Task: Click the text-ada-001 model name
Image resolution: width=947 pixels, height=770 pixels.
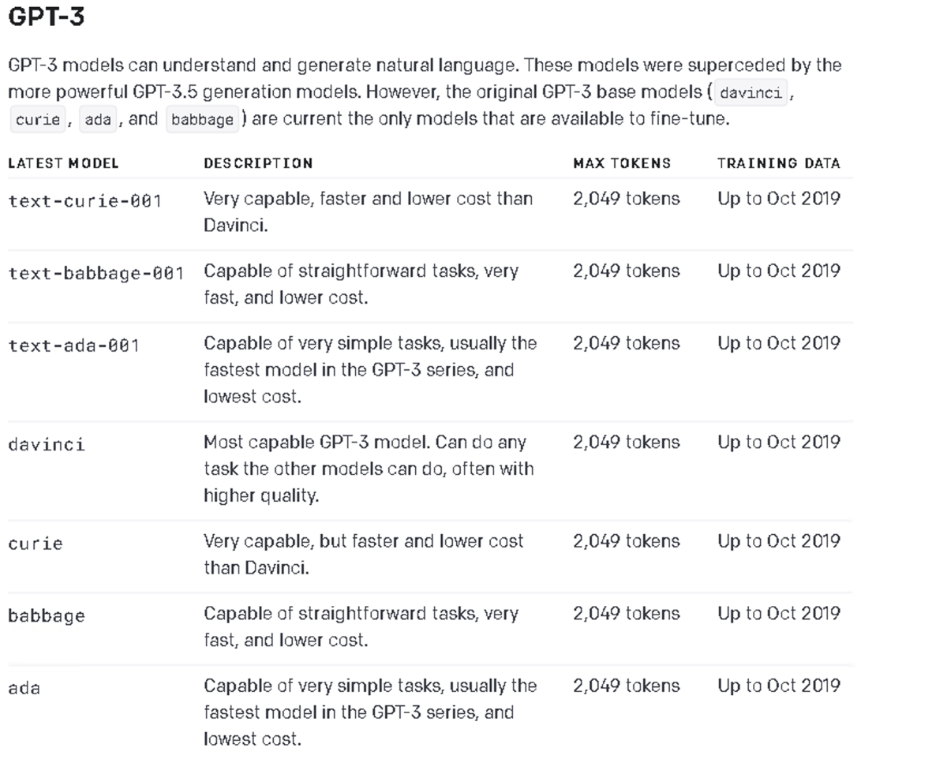Action: point(73,346)
